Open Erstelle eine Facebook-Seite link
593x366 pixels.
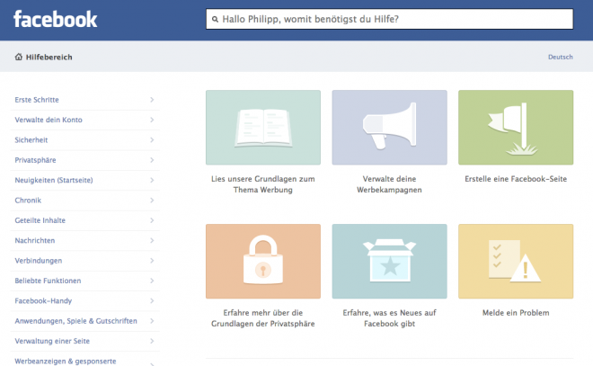click(516, 179)
